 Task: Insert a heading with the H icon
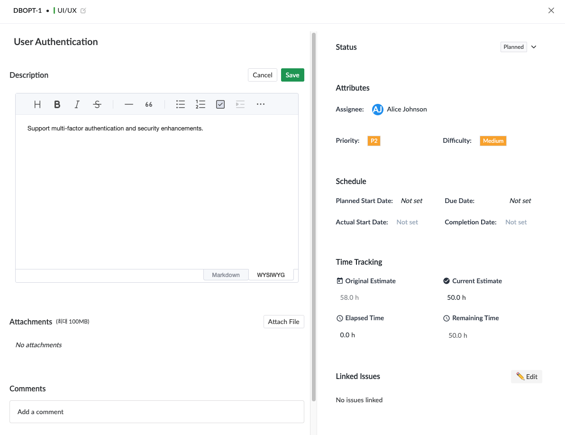tap(37, 104)
